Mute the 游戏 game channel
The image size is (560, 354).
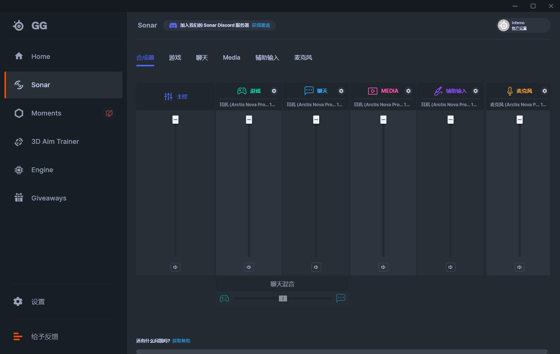pyautogui.click(x=249, y=267)
